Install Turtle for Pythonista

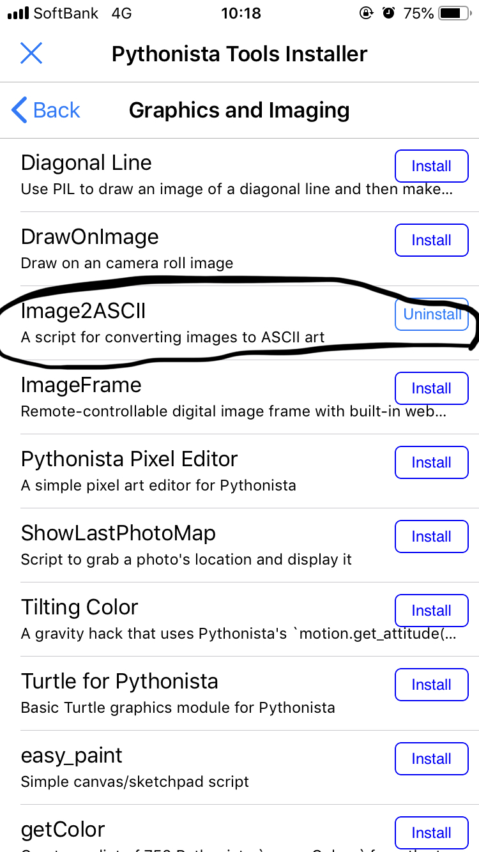431,685
